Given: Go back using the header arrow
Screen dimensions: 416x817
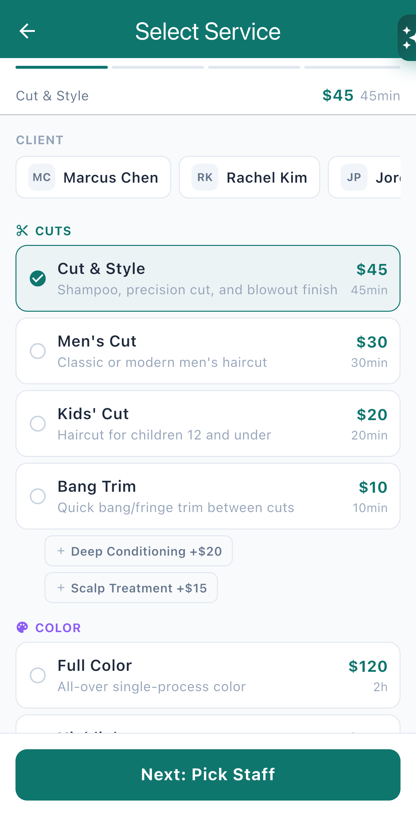Looking at the screenshot, I should coord(27,31).
